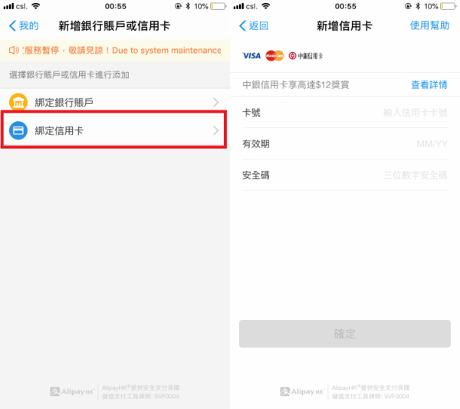Expand 綁定信用卡 row chevron
460x409 pixels.
tap(216, 130)
